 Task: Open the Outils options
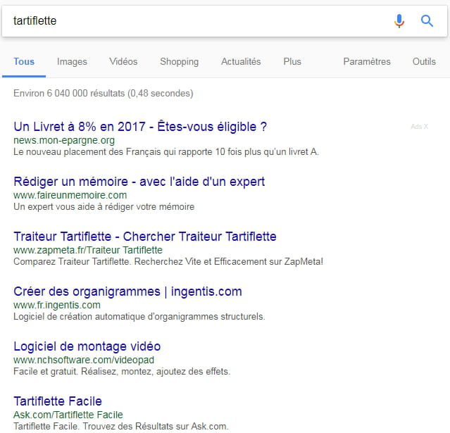click(424, 62)
